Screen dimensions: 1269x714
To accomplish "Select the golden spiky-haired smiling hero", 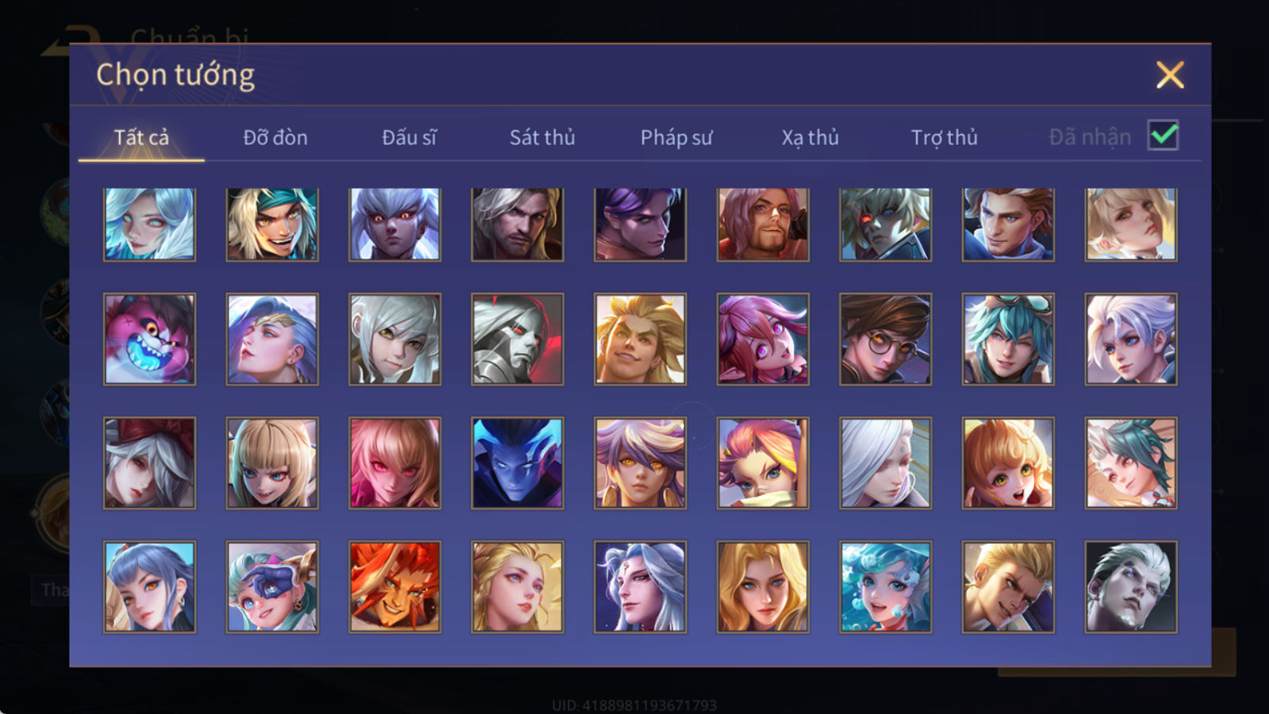I will [640, 340].
